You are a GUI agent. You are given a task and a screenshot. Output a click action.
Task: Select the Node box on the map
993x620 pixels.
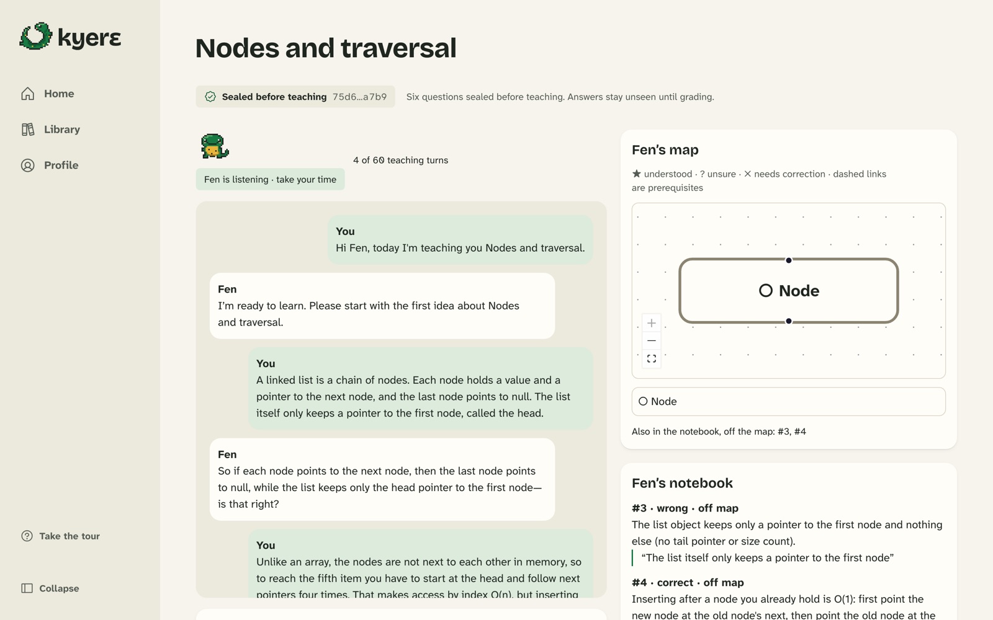click(789, 291)
